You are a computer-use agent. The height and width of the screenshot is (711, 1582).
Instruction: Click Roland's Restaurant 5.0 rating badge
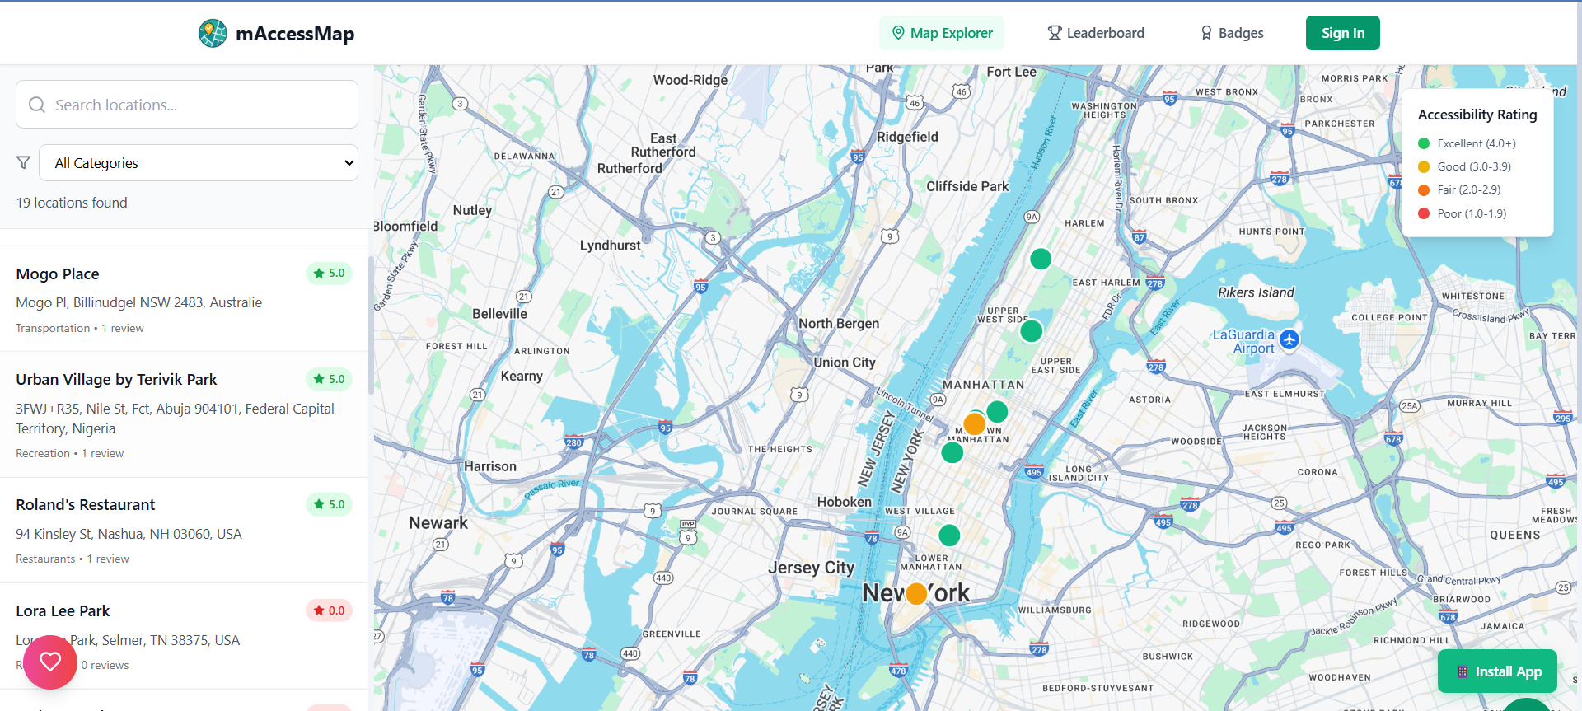(x=329, y=504)
